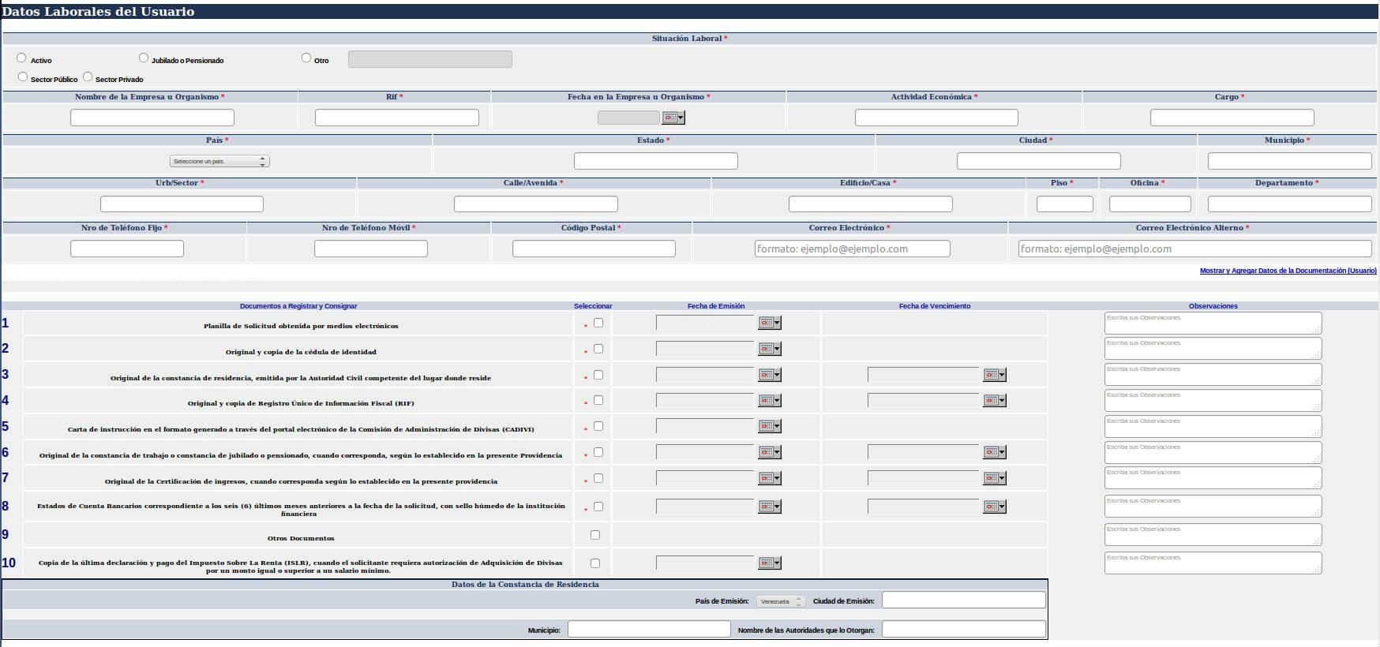Click the Correo Electrónico Alterno field
Viewport: 1380px width, 647px height.
[1195, 249]
